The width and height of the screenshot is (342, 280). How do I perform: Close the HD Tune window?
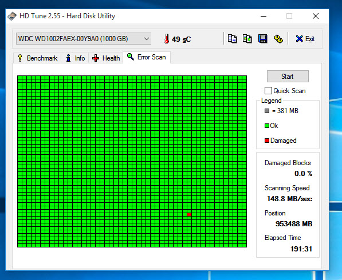pyautogui.click(x=316, y=16)
